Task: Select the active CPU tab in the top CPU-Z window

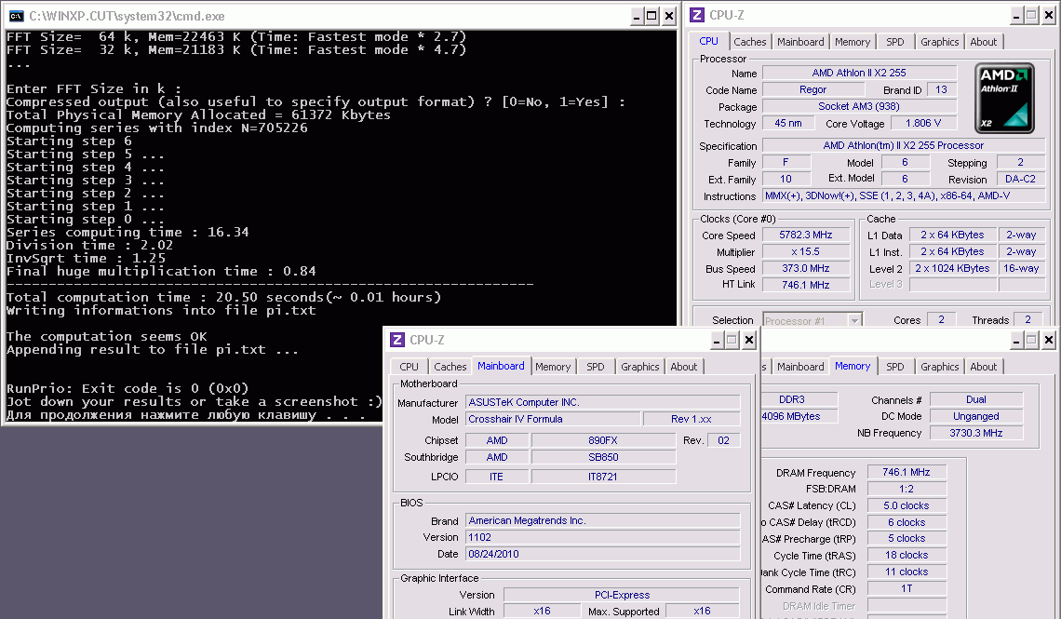Action: pyautogui.click(x=708, y=41)
